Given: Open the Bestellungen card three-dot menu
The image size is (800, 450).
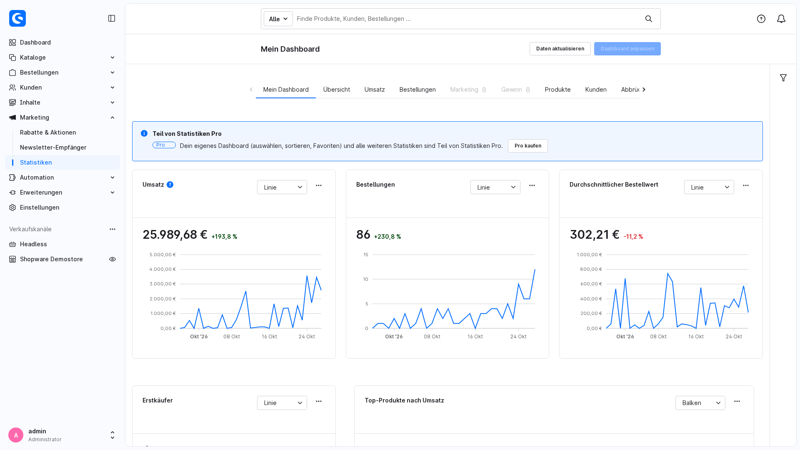Looking at the screenshot, I should click(532, 185).
